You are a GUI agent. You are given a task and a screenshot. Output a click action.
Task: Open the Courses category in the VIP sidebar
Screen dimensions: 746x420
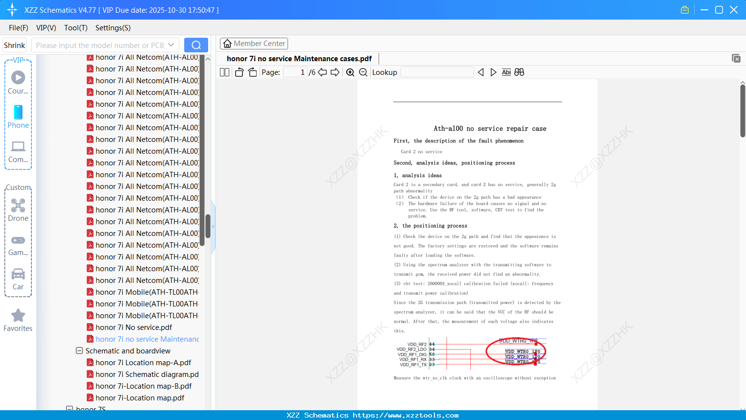click(18, 82)
